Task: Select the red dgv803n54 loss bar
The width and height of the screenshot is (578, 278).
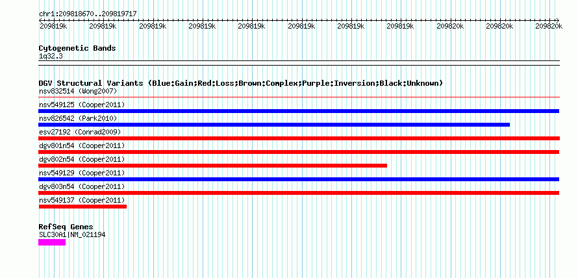Action: coord(299,193)
